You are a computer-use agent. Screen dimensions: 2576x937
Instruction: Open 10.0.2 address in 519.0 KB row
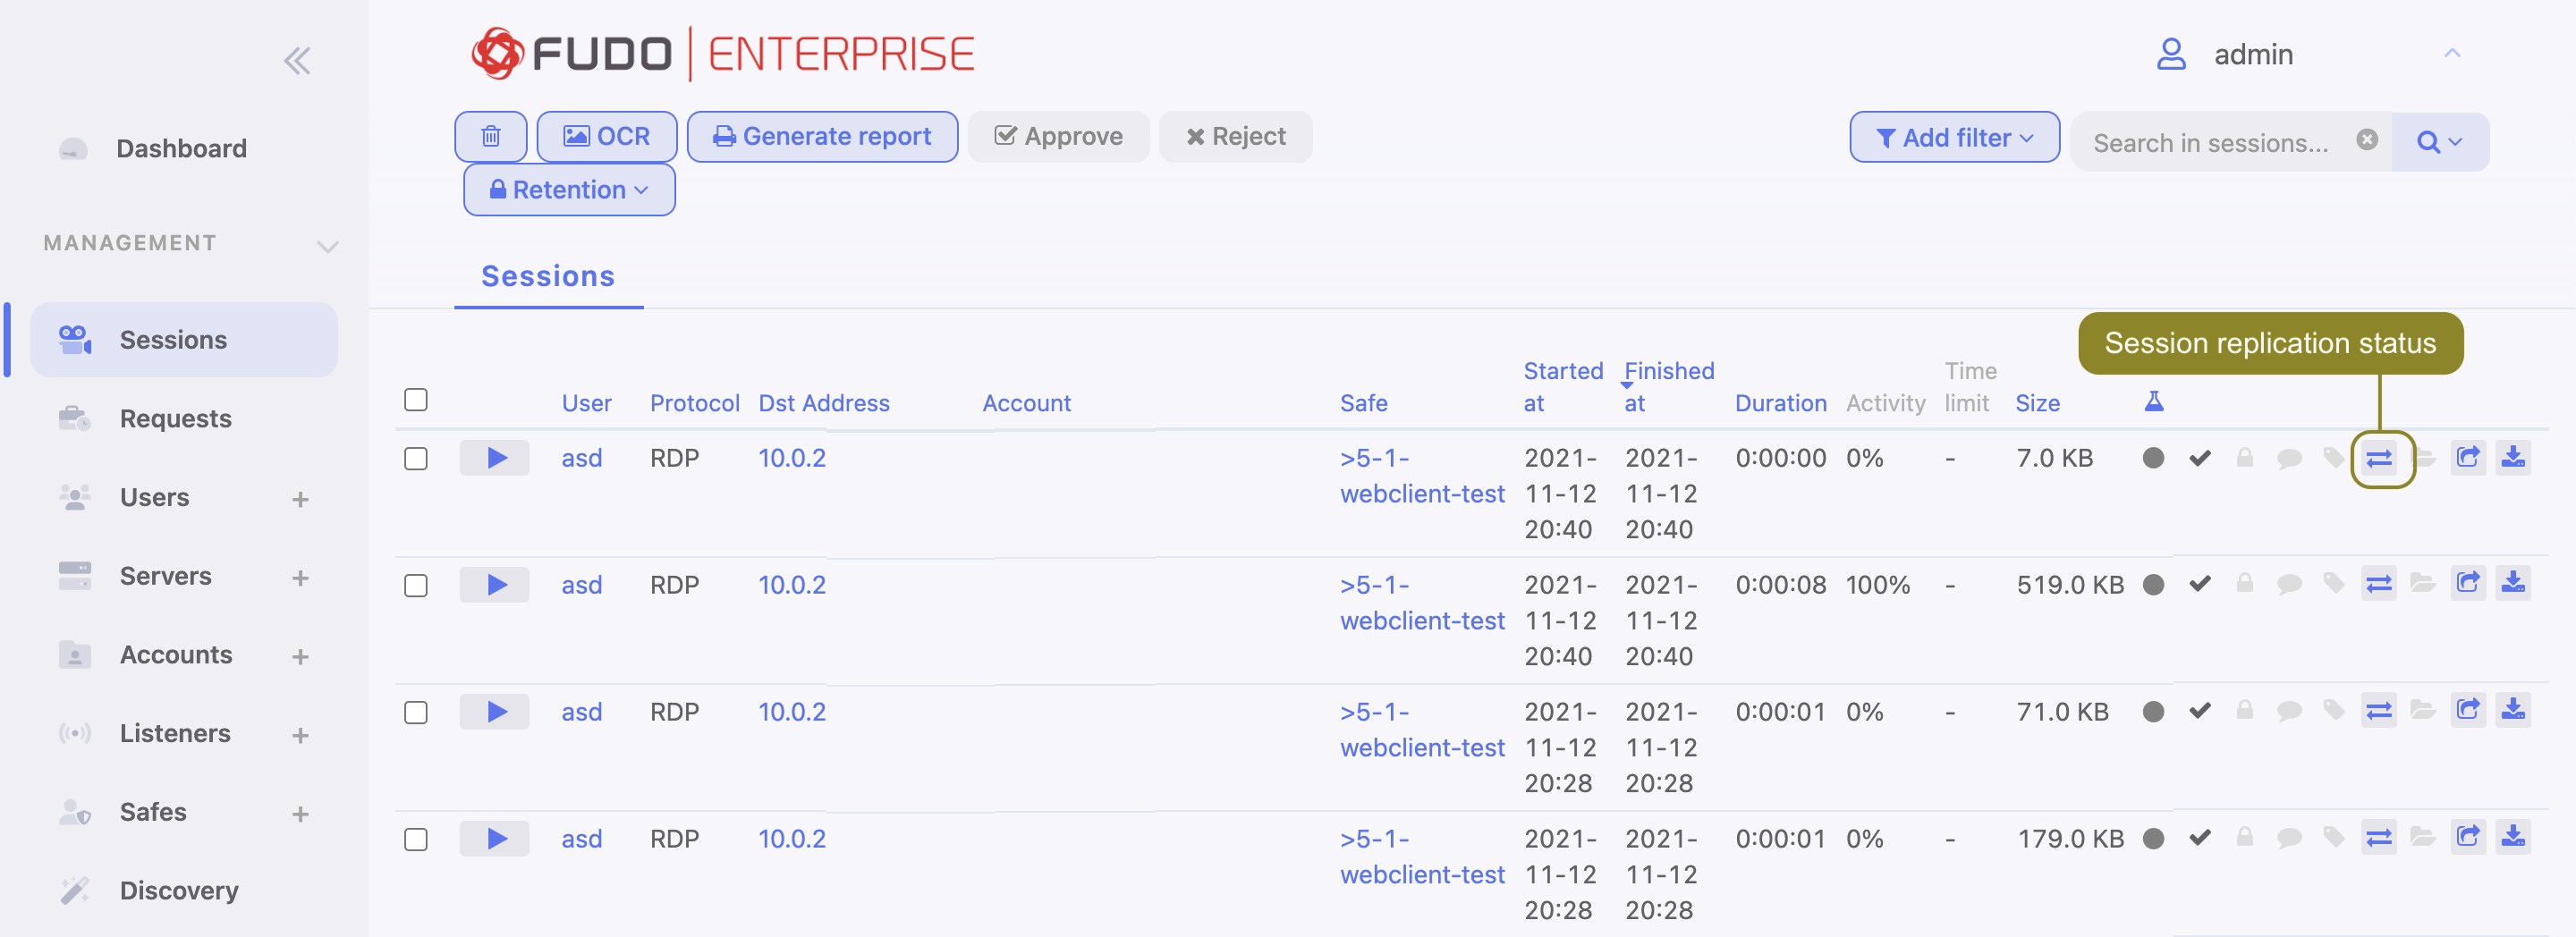click(x=791, y=585)
